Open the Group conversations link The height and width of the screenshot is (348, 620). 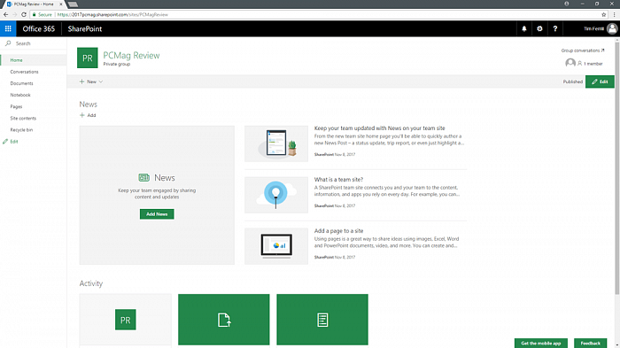(583, 50)
